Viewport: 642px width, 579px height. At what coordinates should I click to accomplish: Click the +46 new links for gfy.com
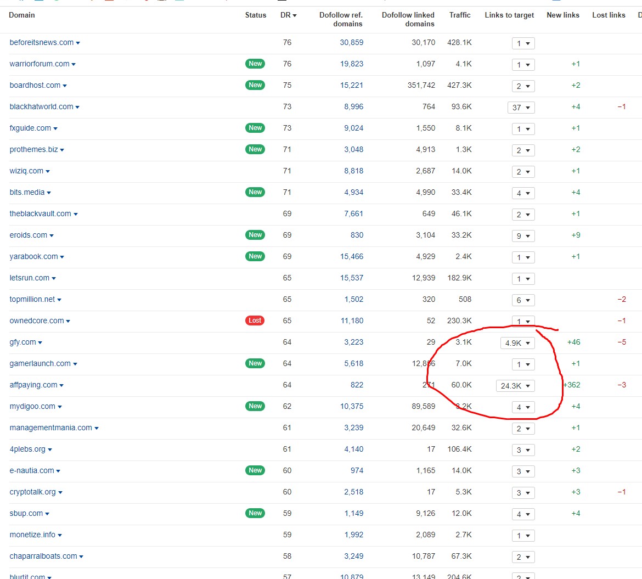(573, 342)
